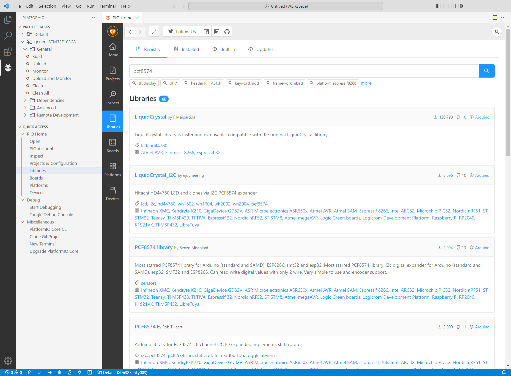Viewport: 511px width, 376px height.
Task: Collapse the genericSTM32F103C8 environment
Action: pos(22,42)
